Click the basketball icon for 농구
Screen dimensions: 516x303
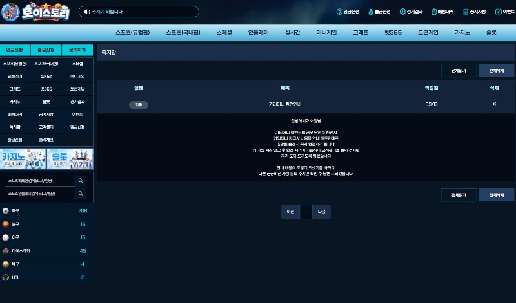(6, 225)
